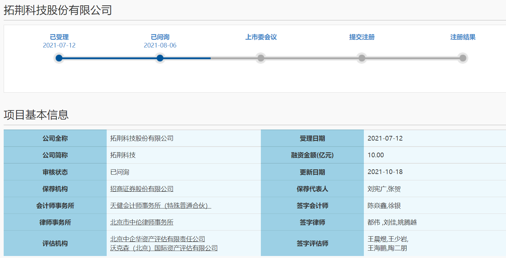Click the 受理日期 header cell
Screen dimensions: 506x258
point(312,138)
